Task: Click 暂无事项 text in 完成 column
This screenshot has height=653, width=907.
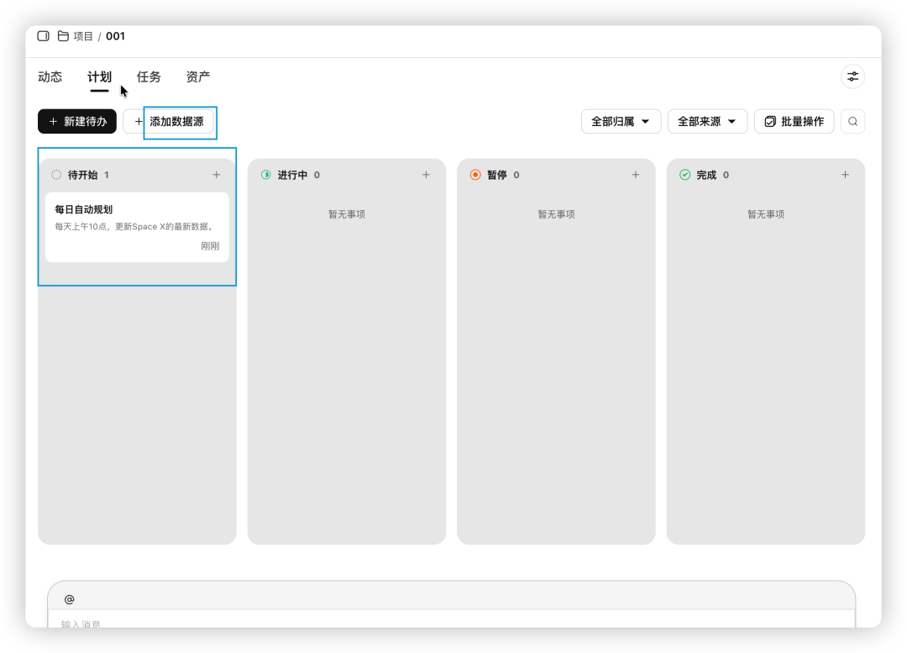Action: tap(766, 214)
